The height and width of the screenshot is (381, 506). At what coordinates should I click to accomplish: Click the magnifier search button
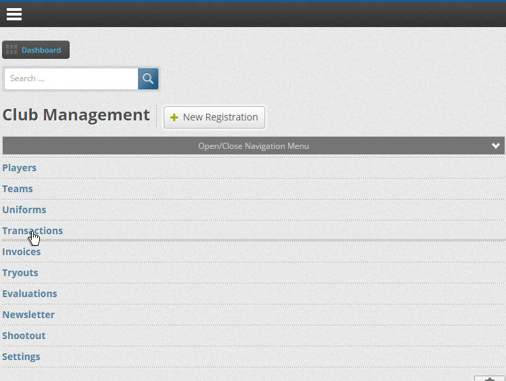coord(148,79)
